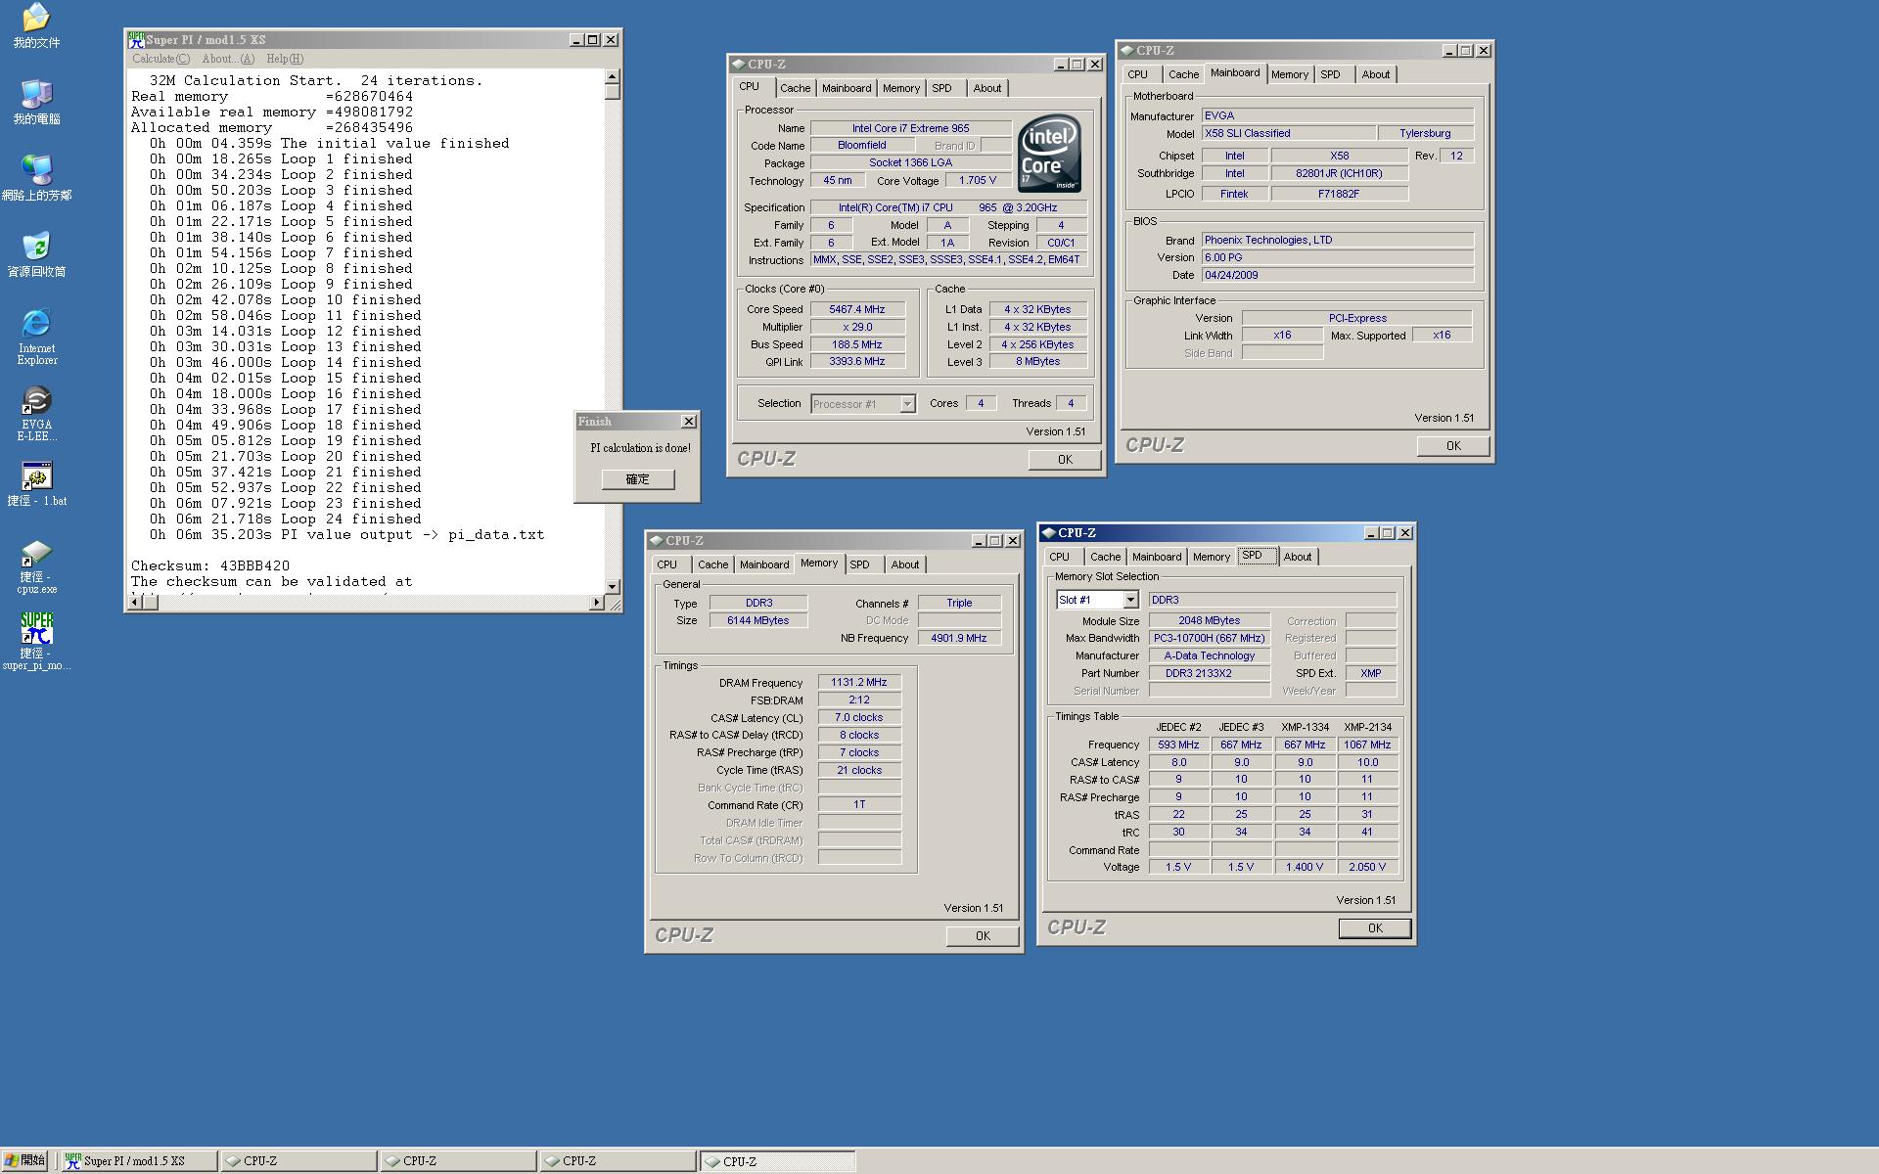
Task: Open the Mainboard tab in SPD CPU-Z window
Action: [1156, 557]
